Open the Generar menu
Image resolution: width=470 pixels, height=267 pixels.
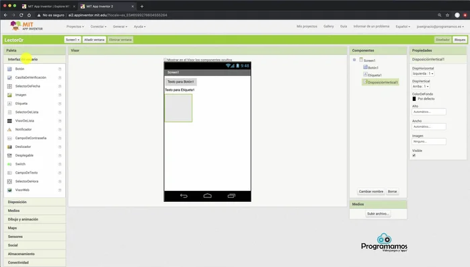[120, 27]
